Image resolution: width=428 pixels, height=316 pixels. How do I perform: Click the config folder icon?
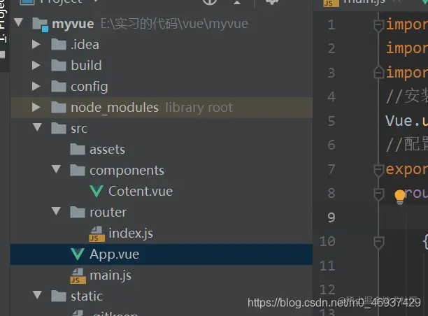coord(59,87)
